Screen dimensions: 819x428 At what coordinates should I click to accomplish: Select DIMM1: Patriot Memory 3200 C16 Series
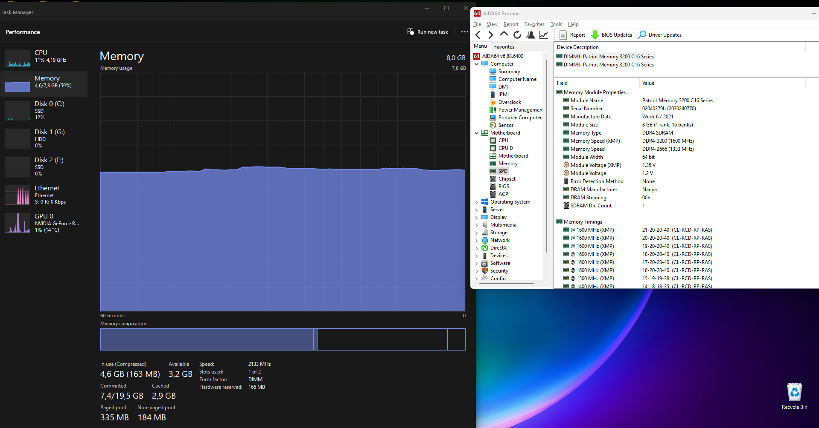tap(605, 57)
